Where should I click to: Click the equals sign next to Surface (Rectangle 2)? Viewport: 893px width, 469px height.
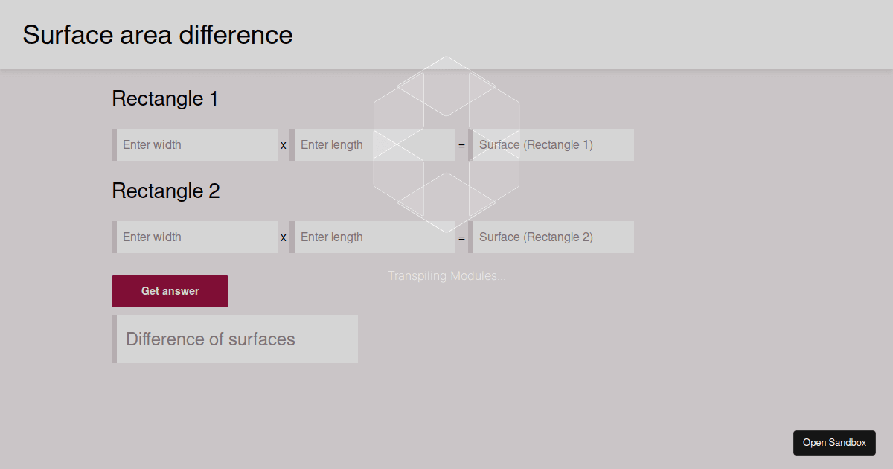point(462,237)
